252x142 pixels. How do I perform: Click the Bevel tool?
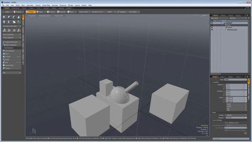[12, 54]
